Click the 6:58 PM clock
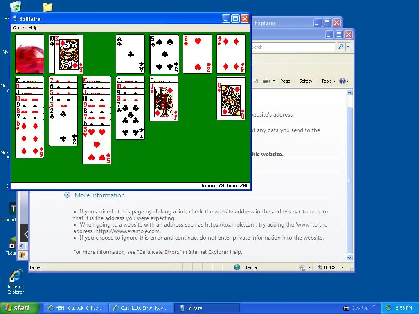The height and width of the screenshot is (314, 419). pyautogui.click(x=404, y=308)
